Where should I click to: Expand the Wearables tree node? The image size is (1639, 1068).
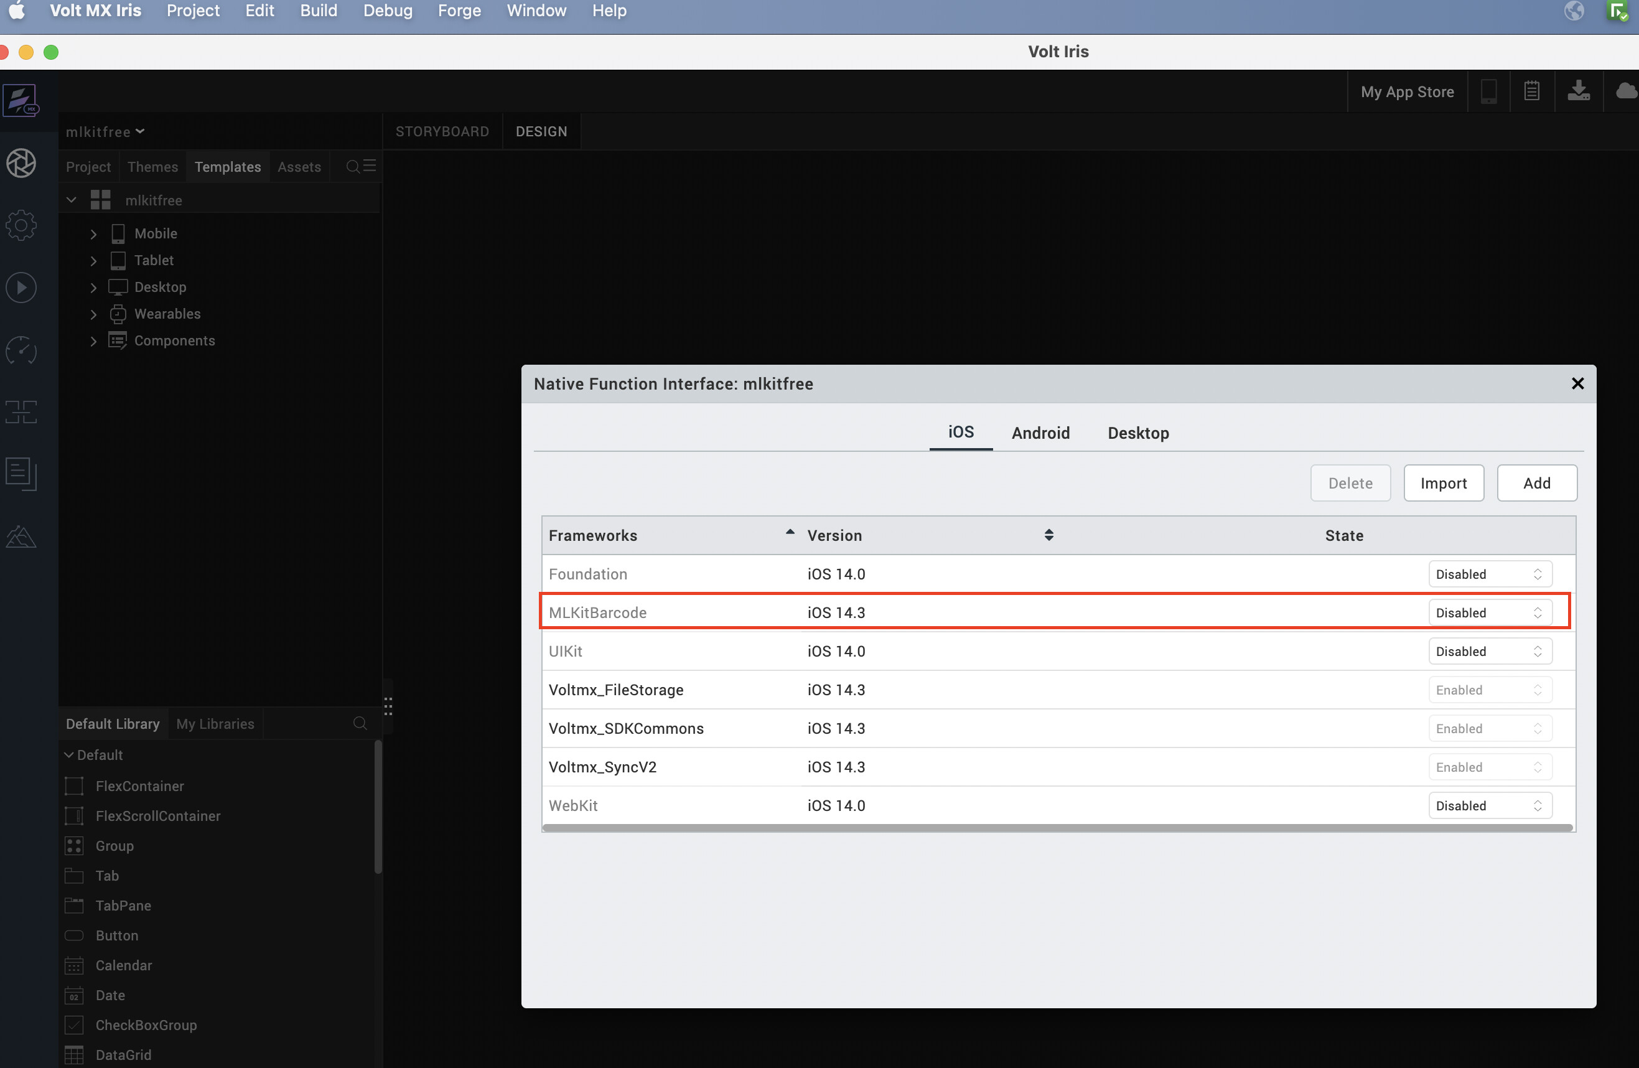(x=94, y=314)
